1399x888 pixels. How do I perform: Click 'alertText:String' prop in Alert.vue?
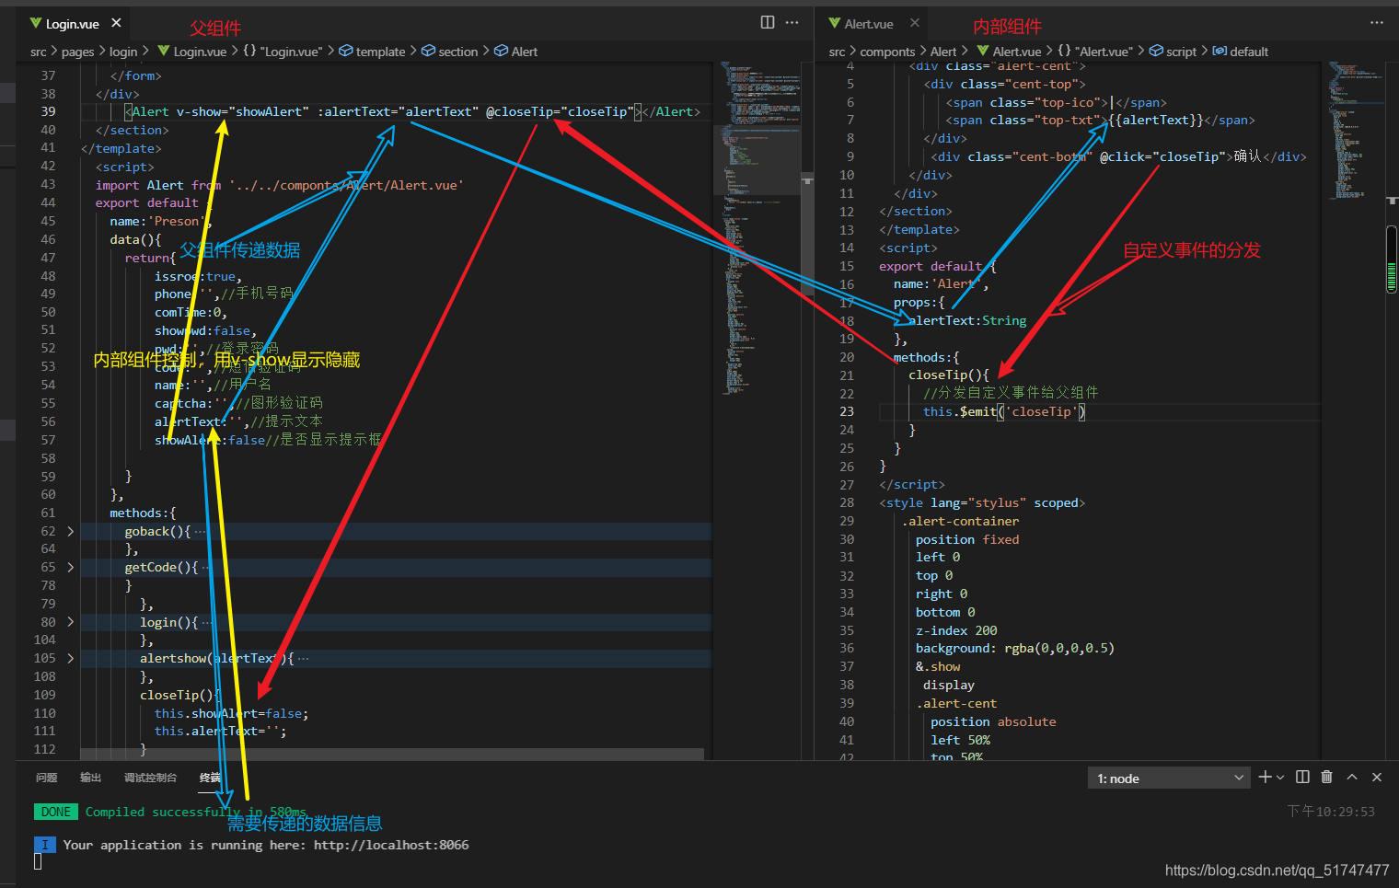click(967, 320)
